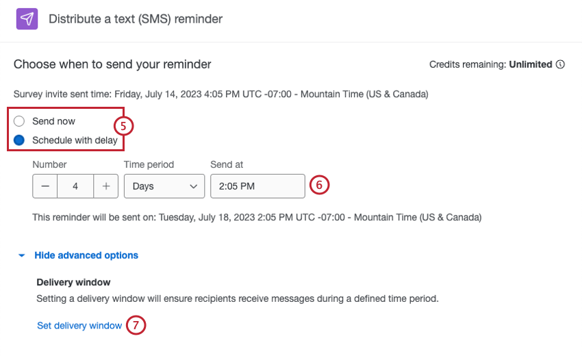Image resolution: width=582 pixels, height=358 pixels.
Task: Click the purple paper-plane distribution icon
Action: (x=27, y=18)
